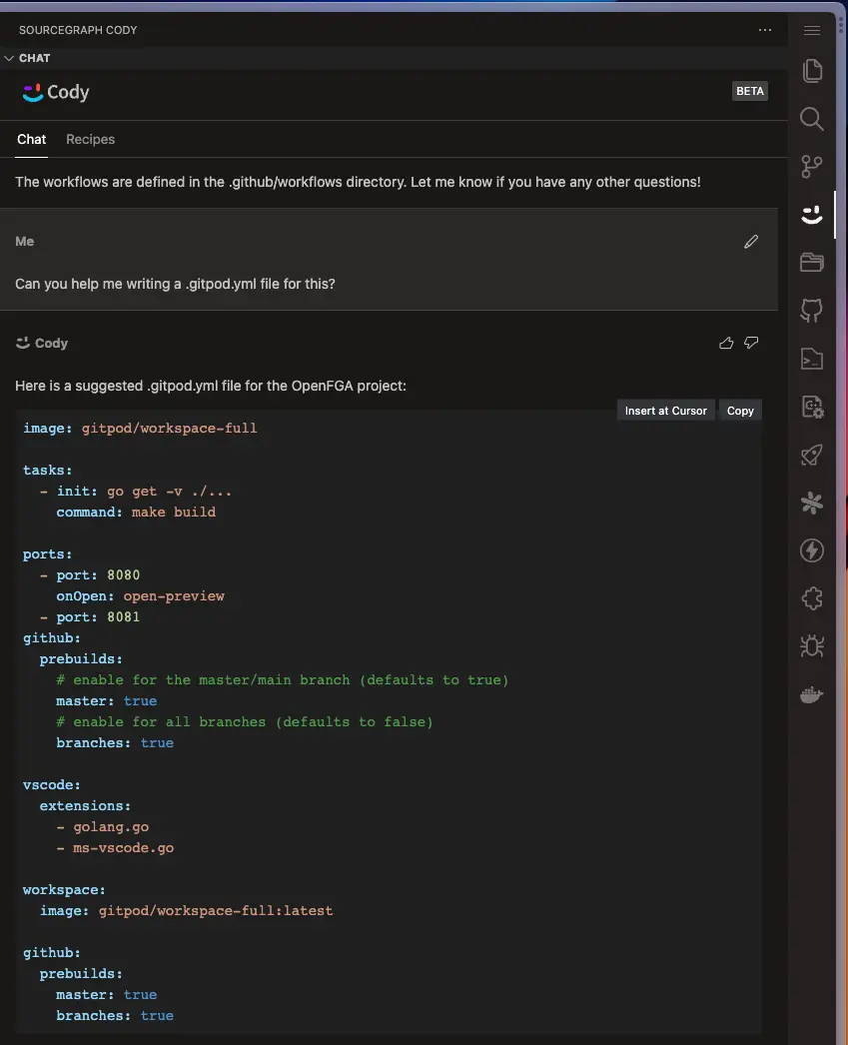The height and width of the screenshot is (1045, 848).
Task: Open the puzzle piece extension icon
Action: 812,598
